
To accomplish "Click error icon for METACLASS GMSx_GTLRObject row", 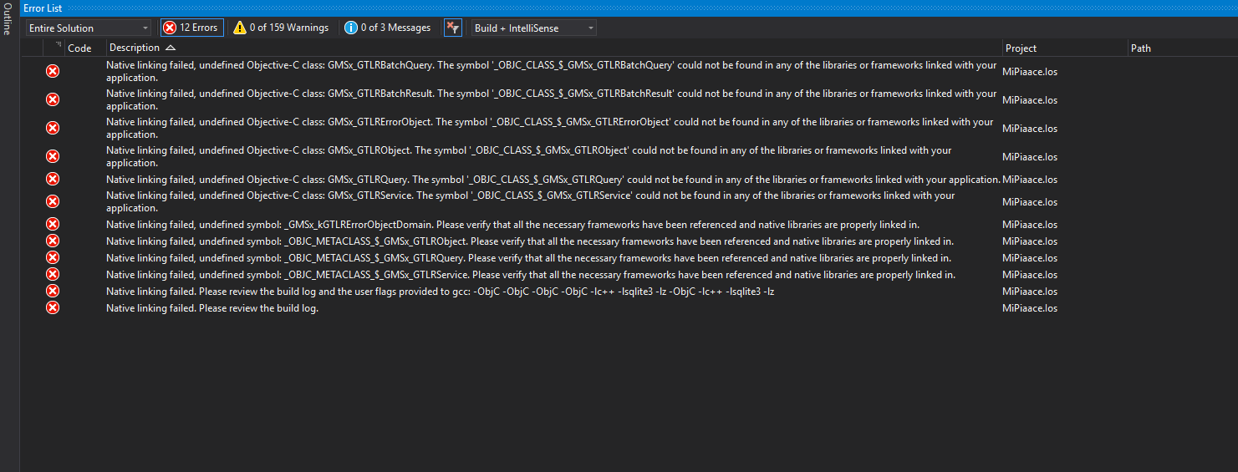I will point(53,241).
